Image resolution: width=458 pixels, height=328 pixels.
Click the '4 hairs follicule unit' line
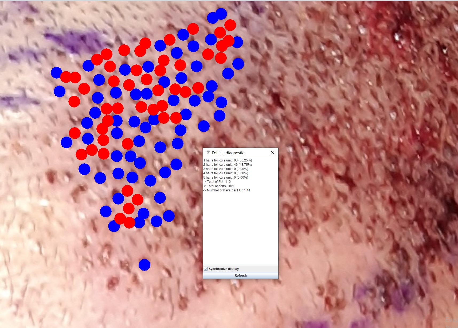(x=226, y=173)
